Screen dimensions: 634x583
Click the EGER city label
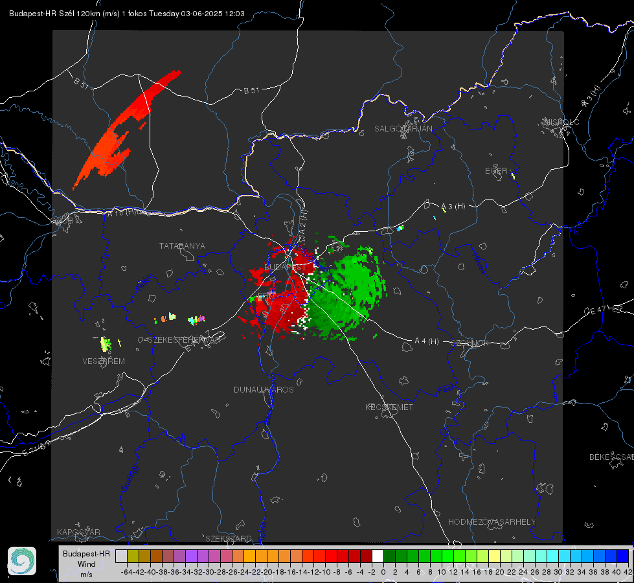[x=496, y=171]
